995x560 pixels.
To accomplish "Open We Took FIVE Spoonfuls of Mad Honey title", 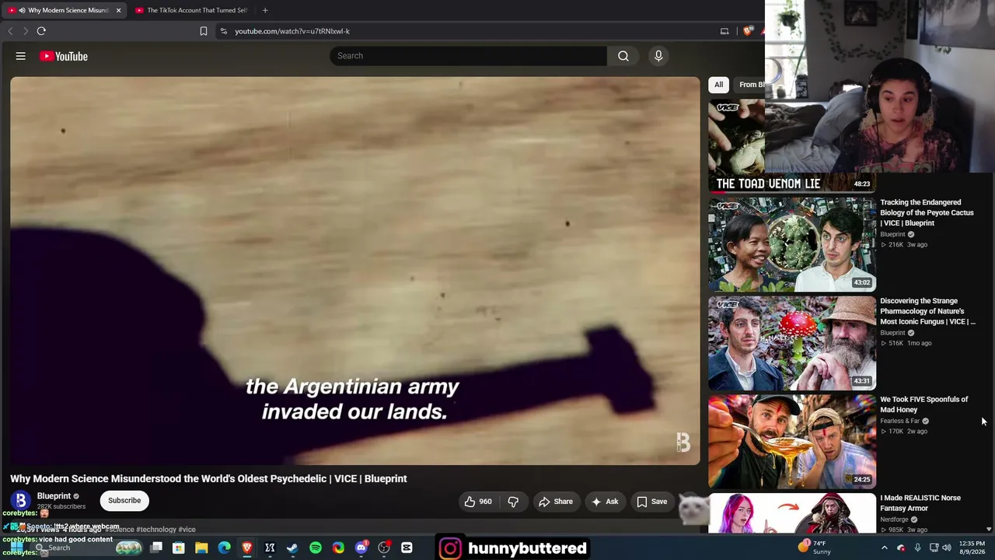I will click(923, 404).
